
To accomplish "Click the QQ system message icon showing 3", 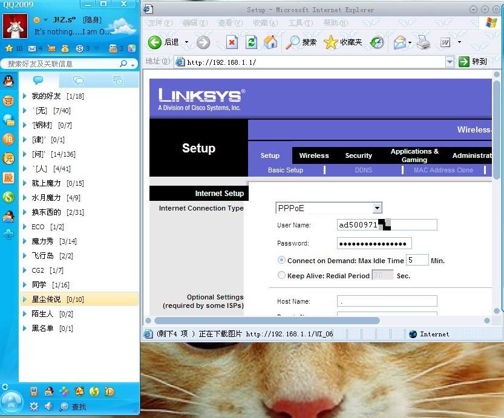I will point(113,48).
